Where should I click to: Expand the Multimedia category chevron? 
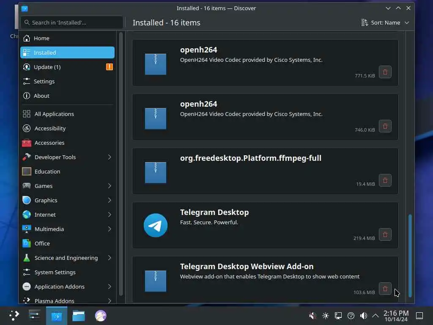click(110, 229)
